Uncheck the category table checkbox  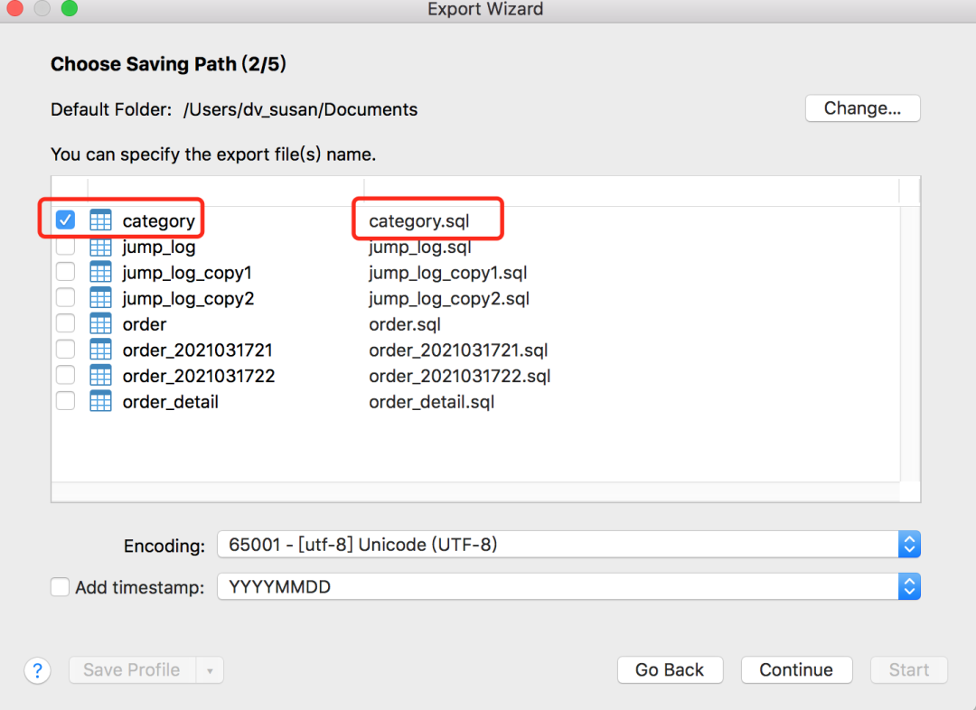(64, 220)
